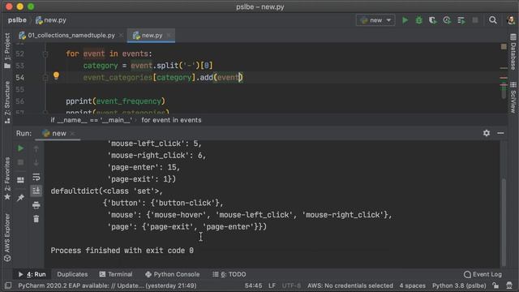Open Run panel settings gear

coord(487,133)
